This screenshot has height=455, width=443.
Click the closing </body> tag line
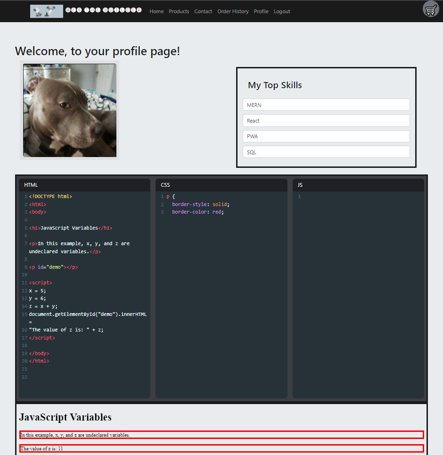coord(39,353)
